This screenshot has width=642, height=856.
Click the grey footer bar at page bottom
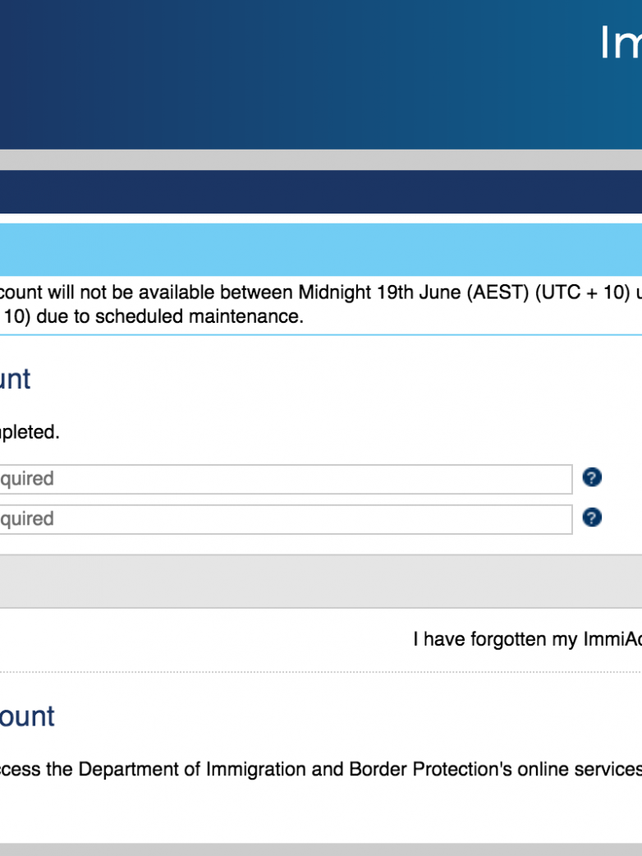click(x=321, y=849)
